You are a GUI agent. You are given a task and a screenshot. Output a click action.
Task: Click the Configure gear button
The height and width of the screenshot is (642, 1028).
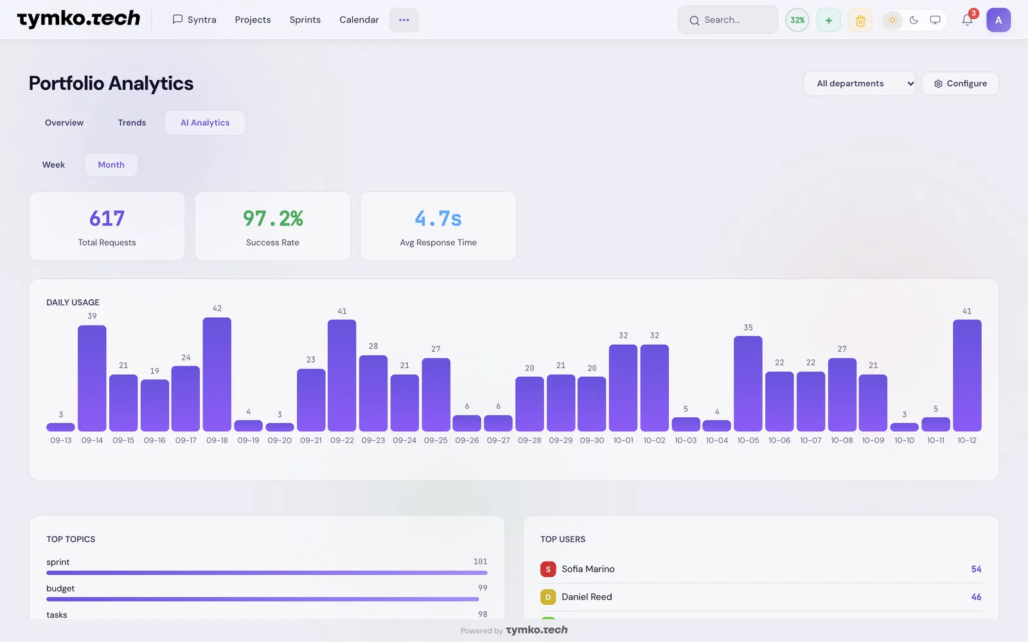pos(960,83)
